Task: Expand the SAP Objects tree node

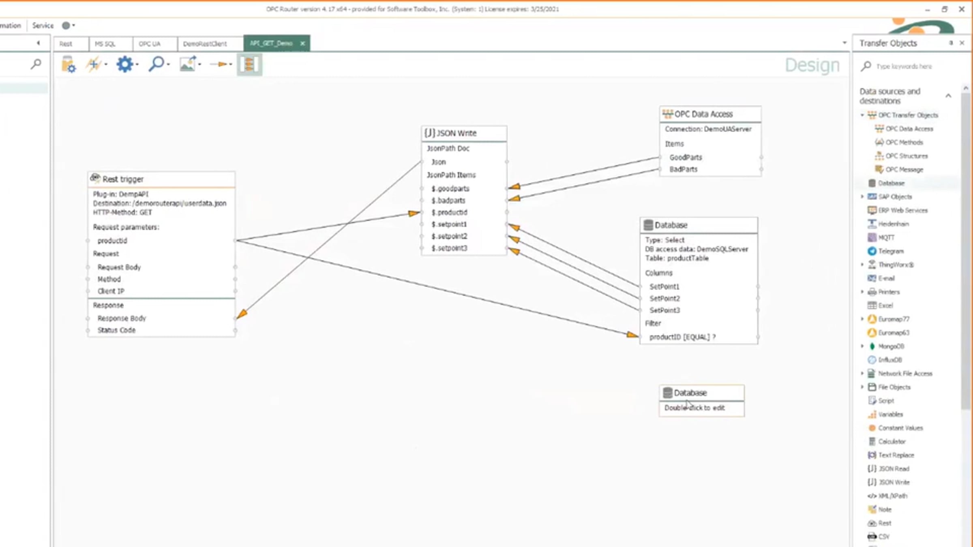Action: coord(862,197)
